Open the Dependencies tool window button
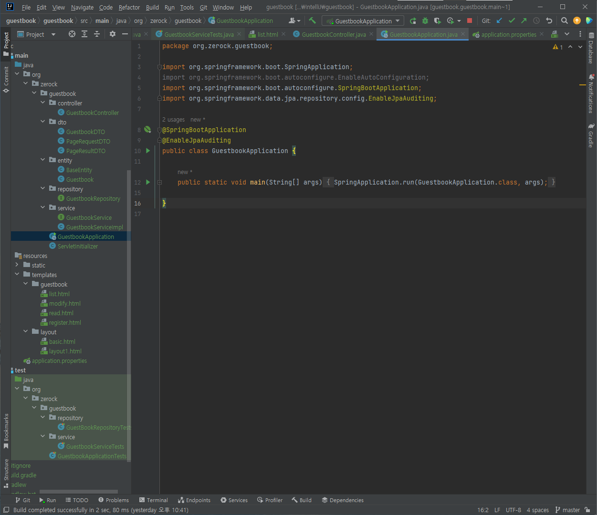597x515 pixels. point(343,500)
